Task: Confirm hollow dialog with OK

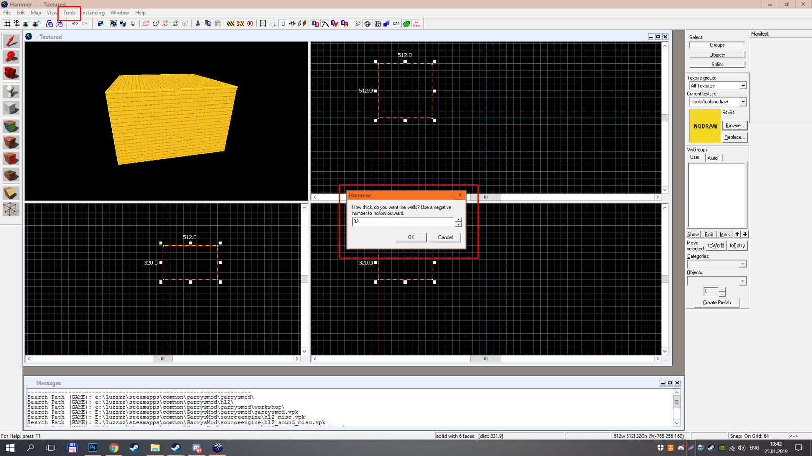Action: 411,237
